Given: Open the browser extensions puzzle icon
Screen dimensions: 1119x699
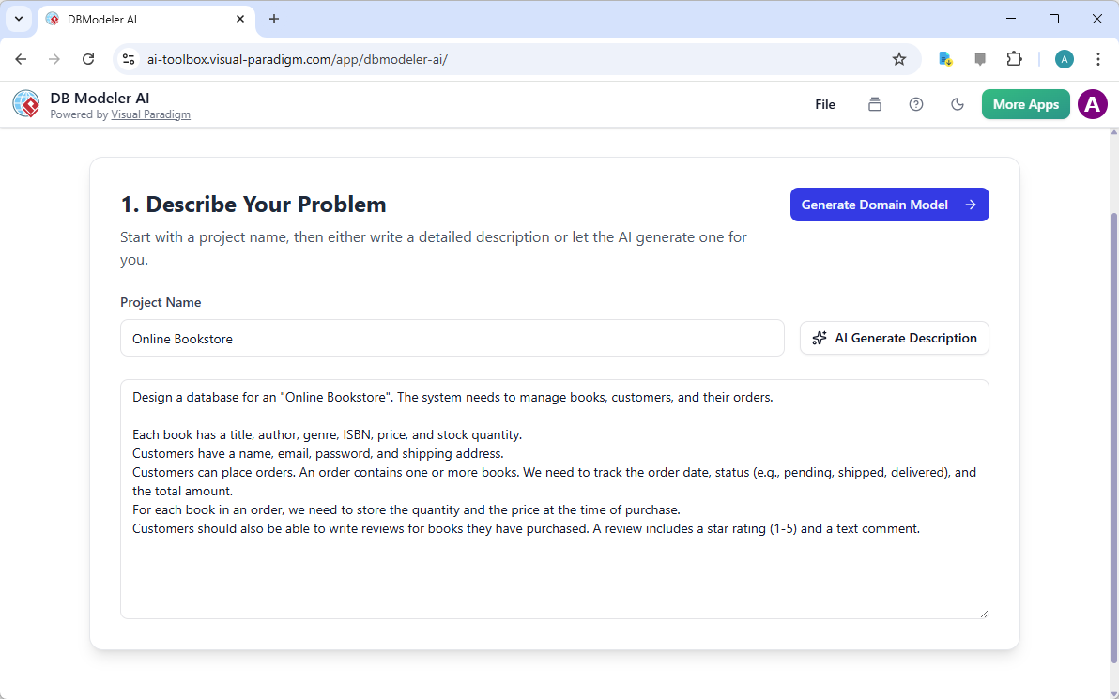Looking at the screenshot, I should pyautogui.click(x=1014, y=58).
